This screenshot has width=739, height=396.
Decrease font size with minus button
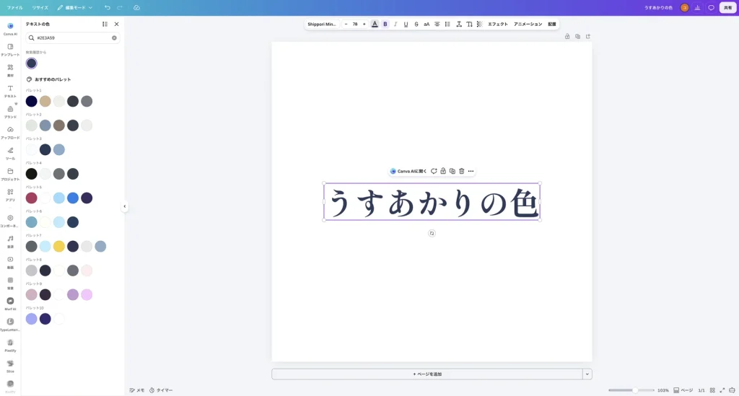[x=346, y=24]
